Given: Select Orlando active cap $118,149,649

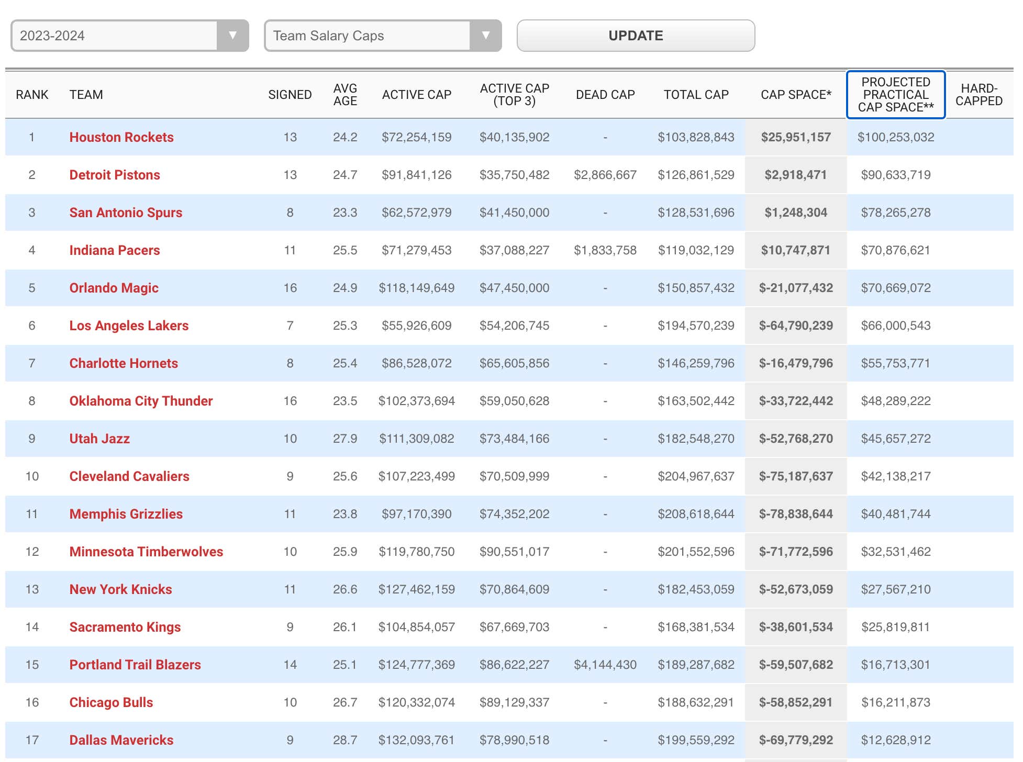Looking at the screenshot, I should click(x=417, y=288).
